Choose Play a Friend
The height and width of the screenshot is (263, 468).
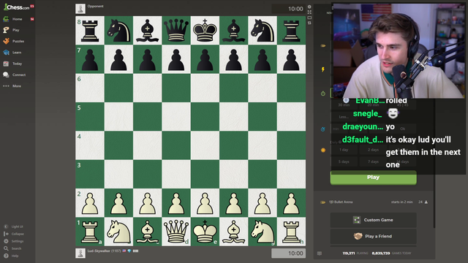tap(373, 236)
